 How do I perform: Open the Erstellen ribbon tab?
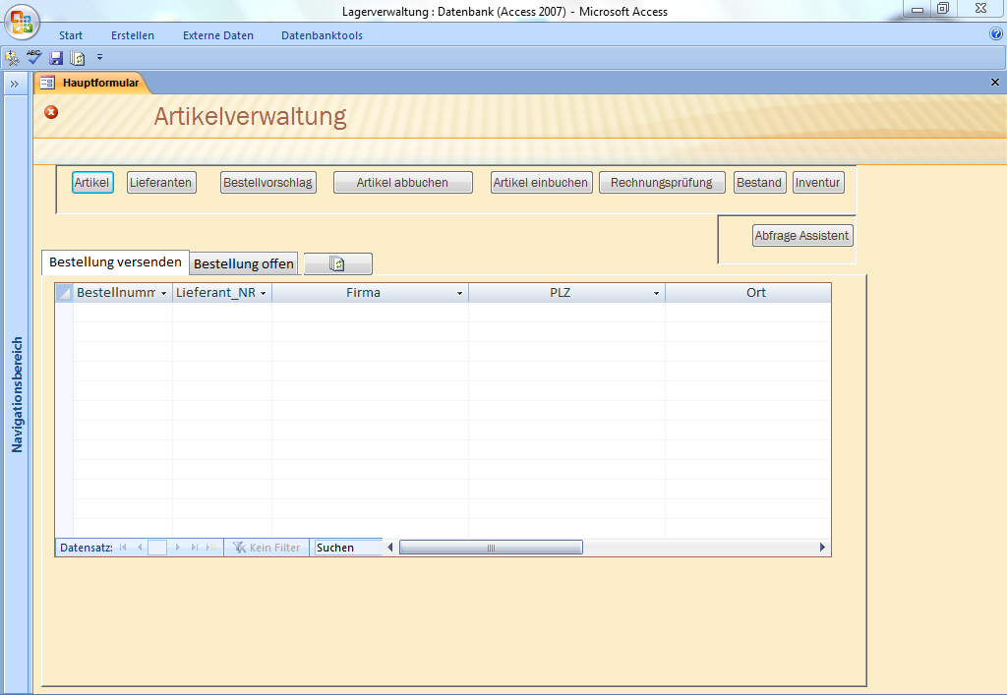[133, 35]
